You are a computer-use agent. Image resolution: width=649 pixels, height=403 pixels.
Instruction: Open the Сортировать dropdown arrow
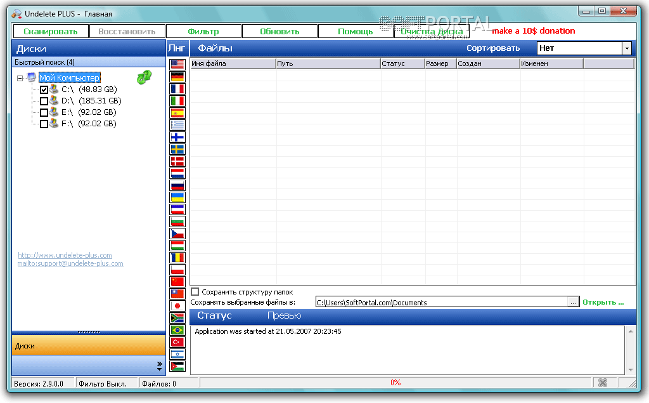pyautogui.click(x=627, y=48)
